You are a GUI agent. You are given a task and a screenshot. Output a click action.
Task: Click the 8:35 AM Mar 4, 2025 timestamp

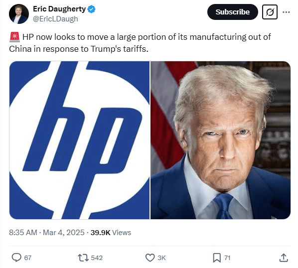tap(47, 233)
